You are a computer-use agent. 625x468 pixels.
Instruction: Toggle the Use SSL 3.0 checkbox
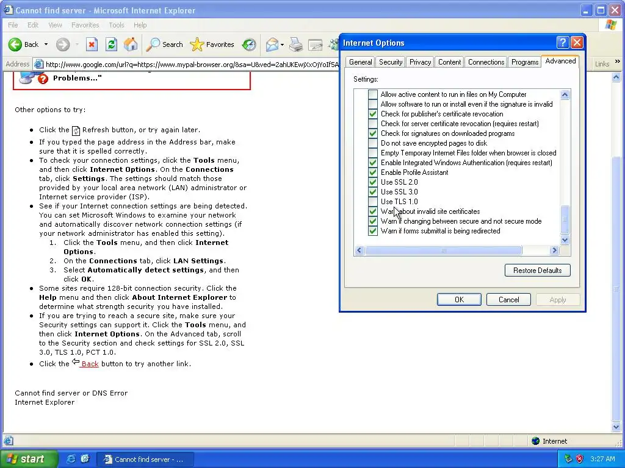tap(373, 192)
